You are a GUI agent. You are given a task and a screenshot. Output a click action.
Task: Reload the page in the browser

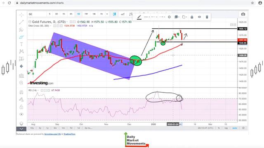click(x=9, y=3)
